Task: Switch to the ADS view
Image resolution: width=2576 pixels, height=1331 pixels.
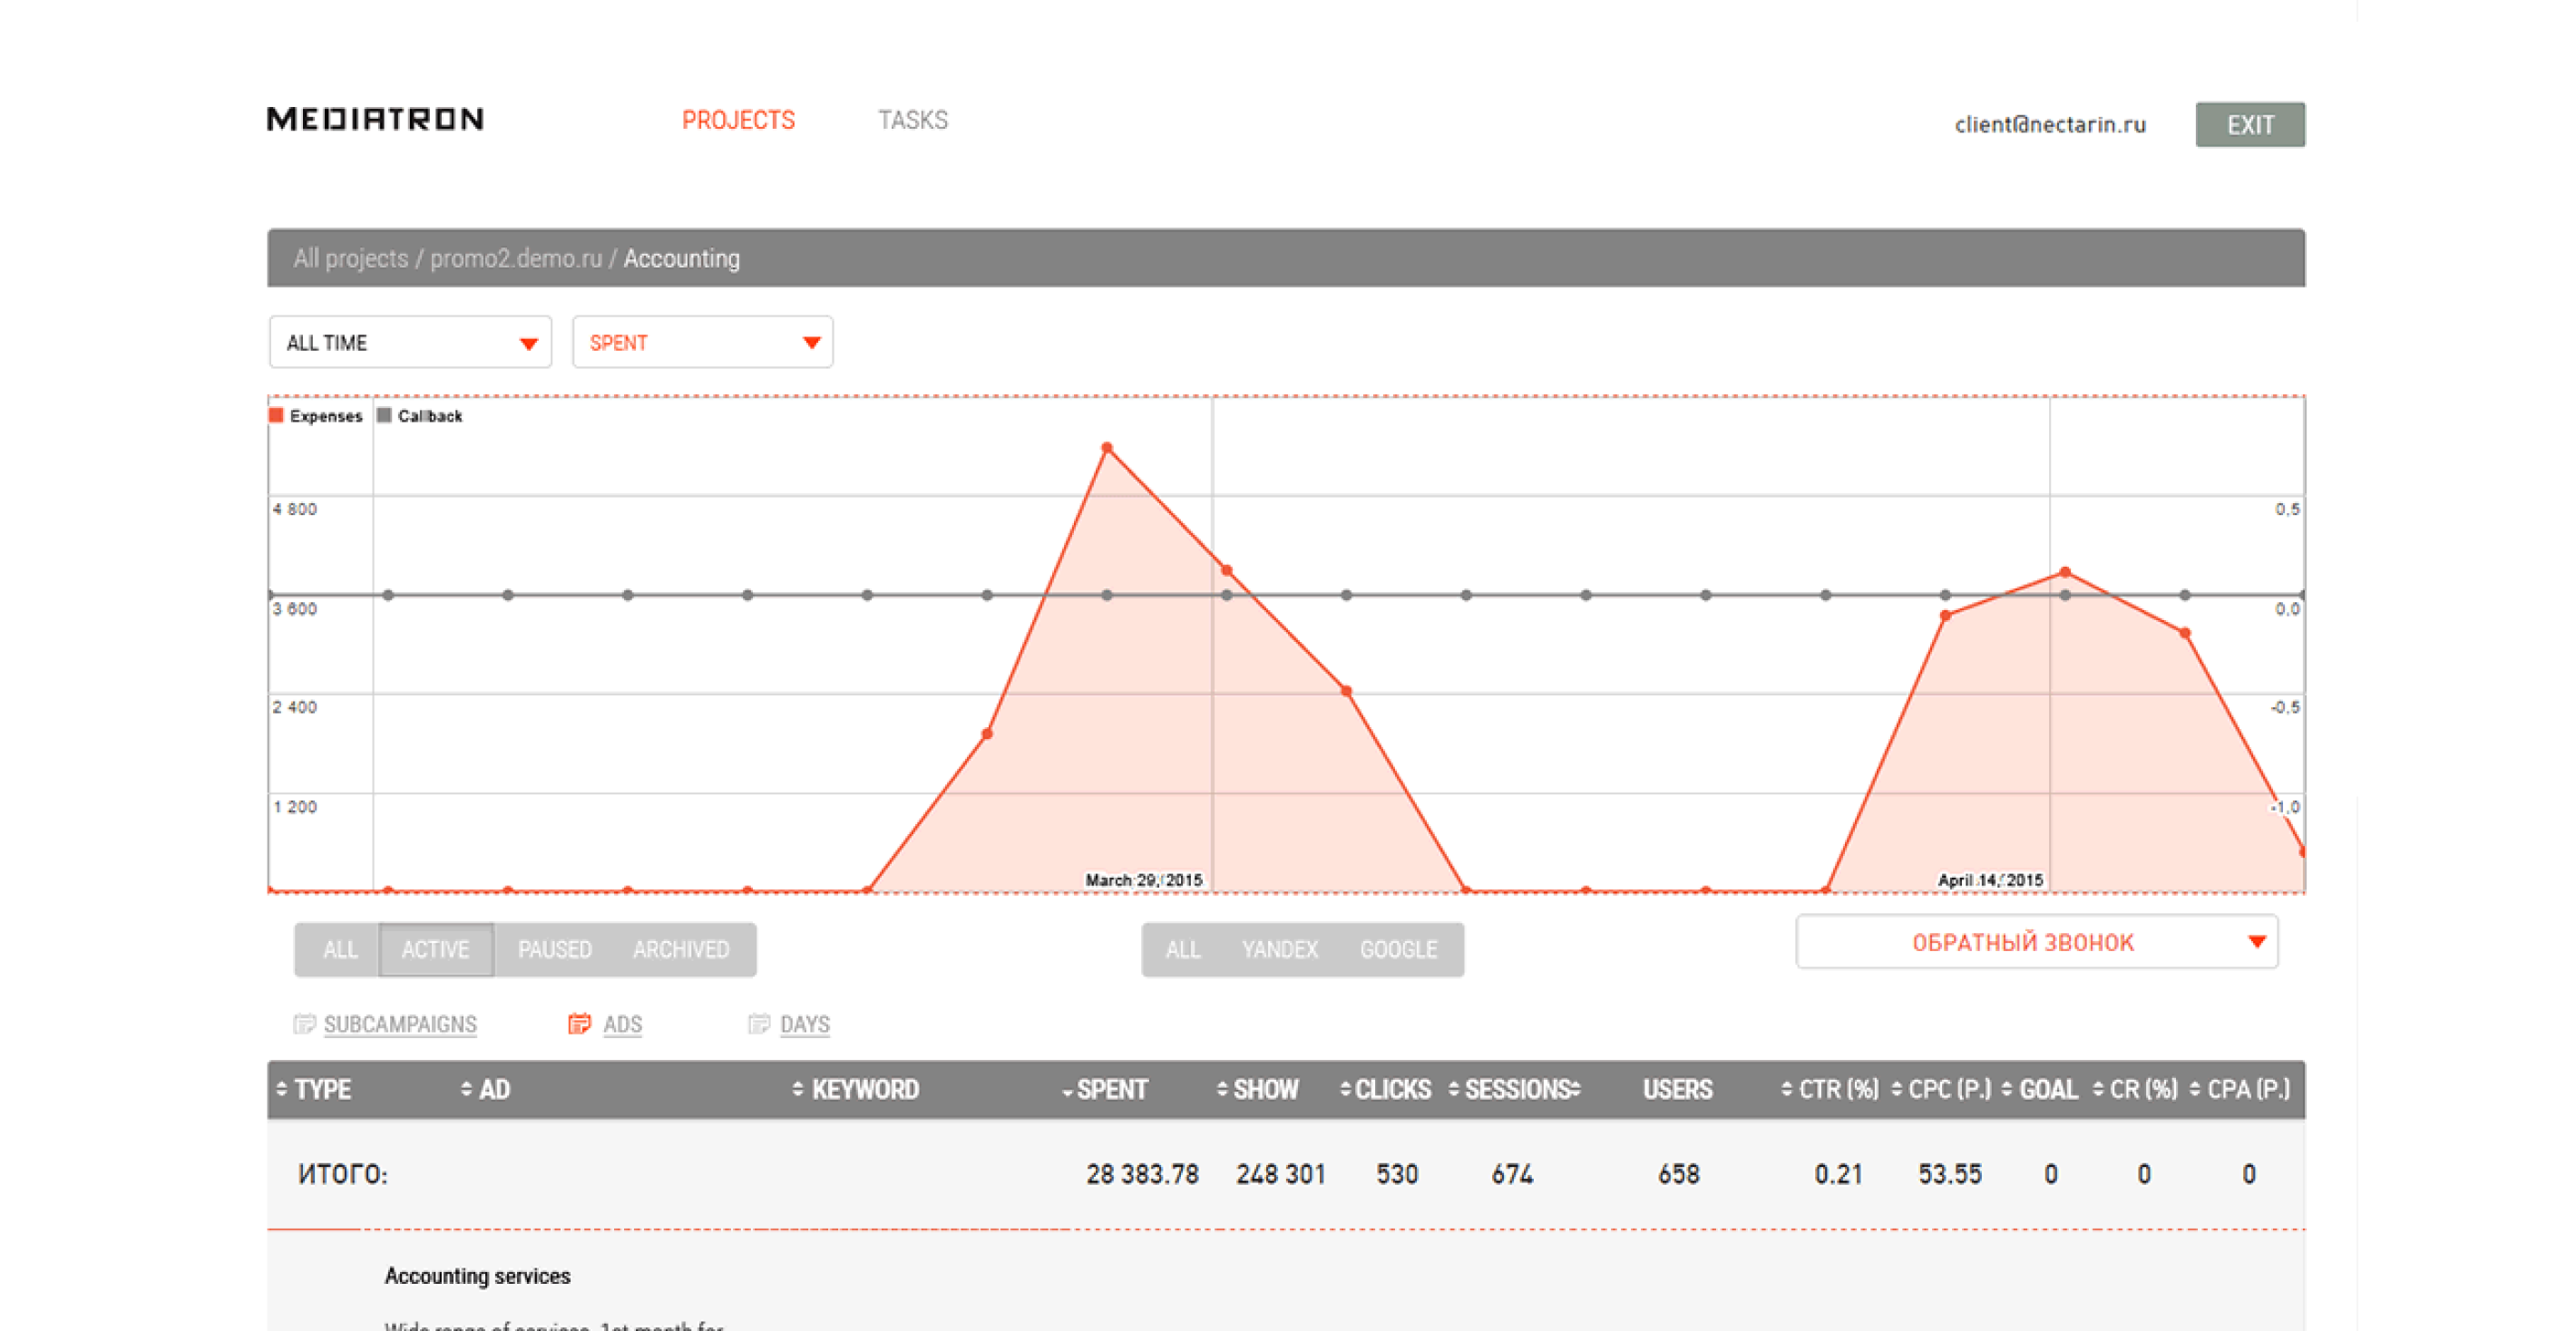Action: [622, 1025]
